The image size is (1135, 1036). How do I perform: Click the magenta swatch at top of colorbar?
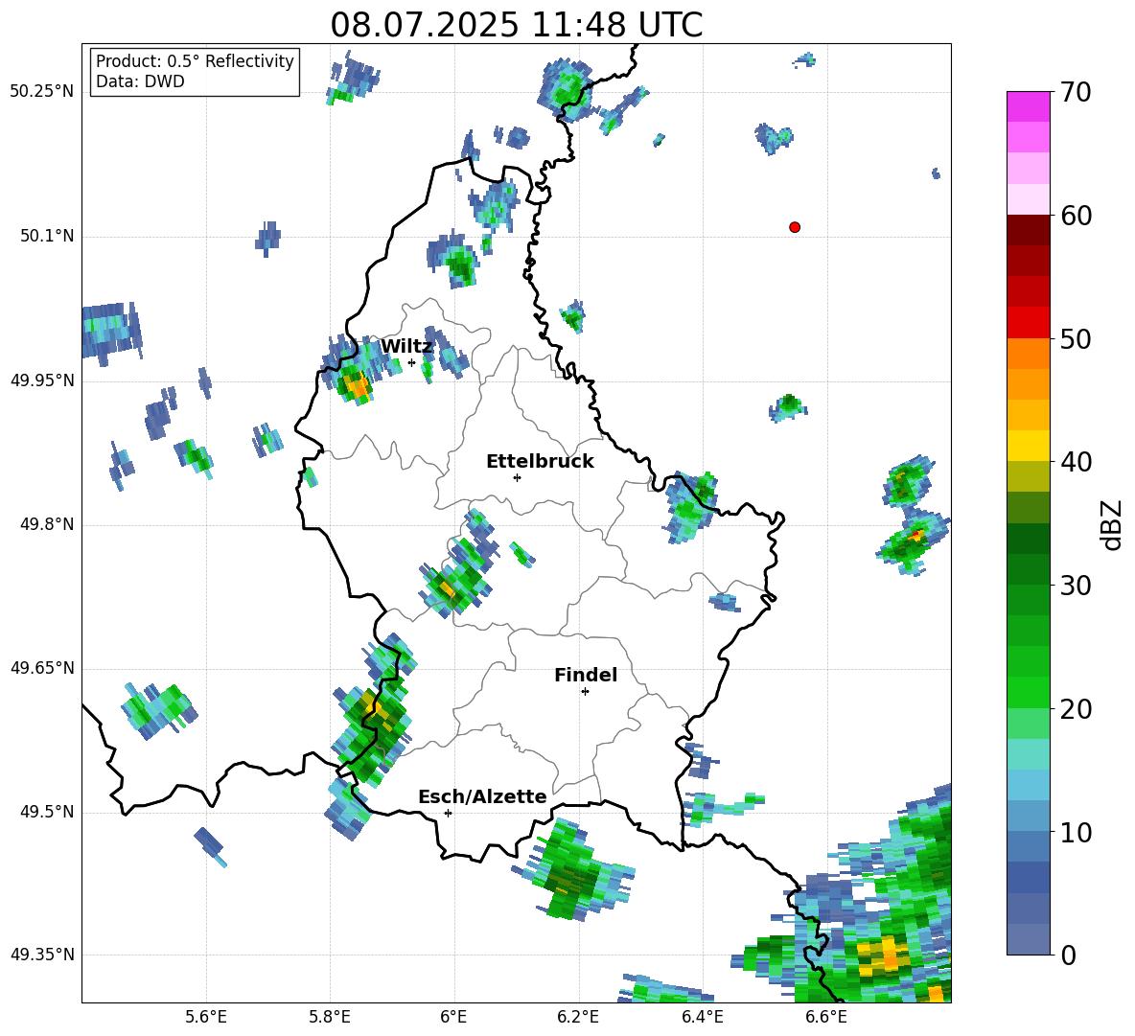point(1028,106)
